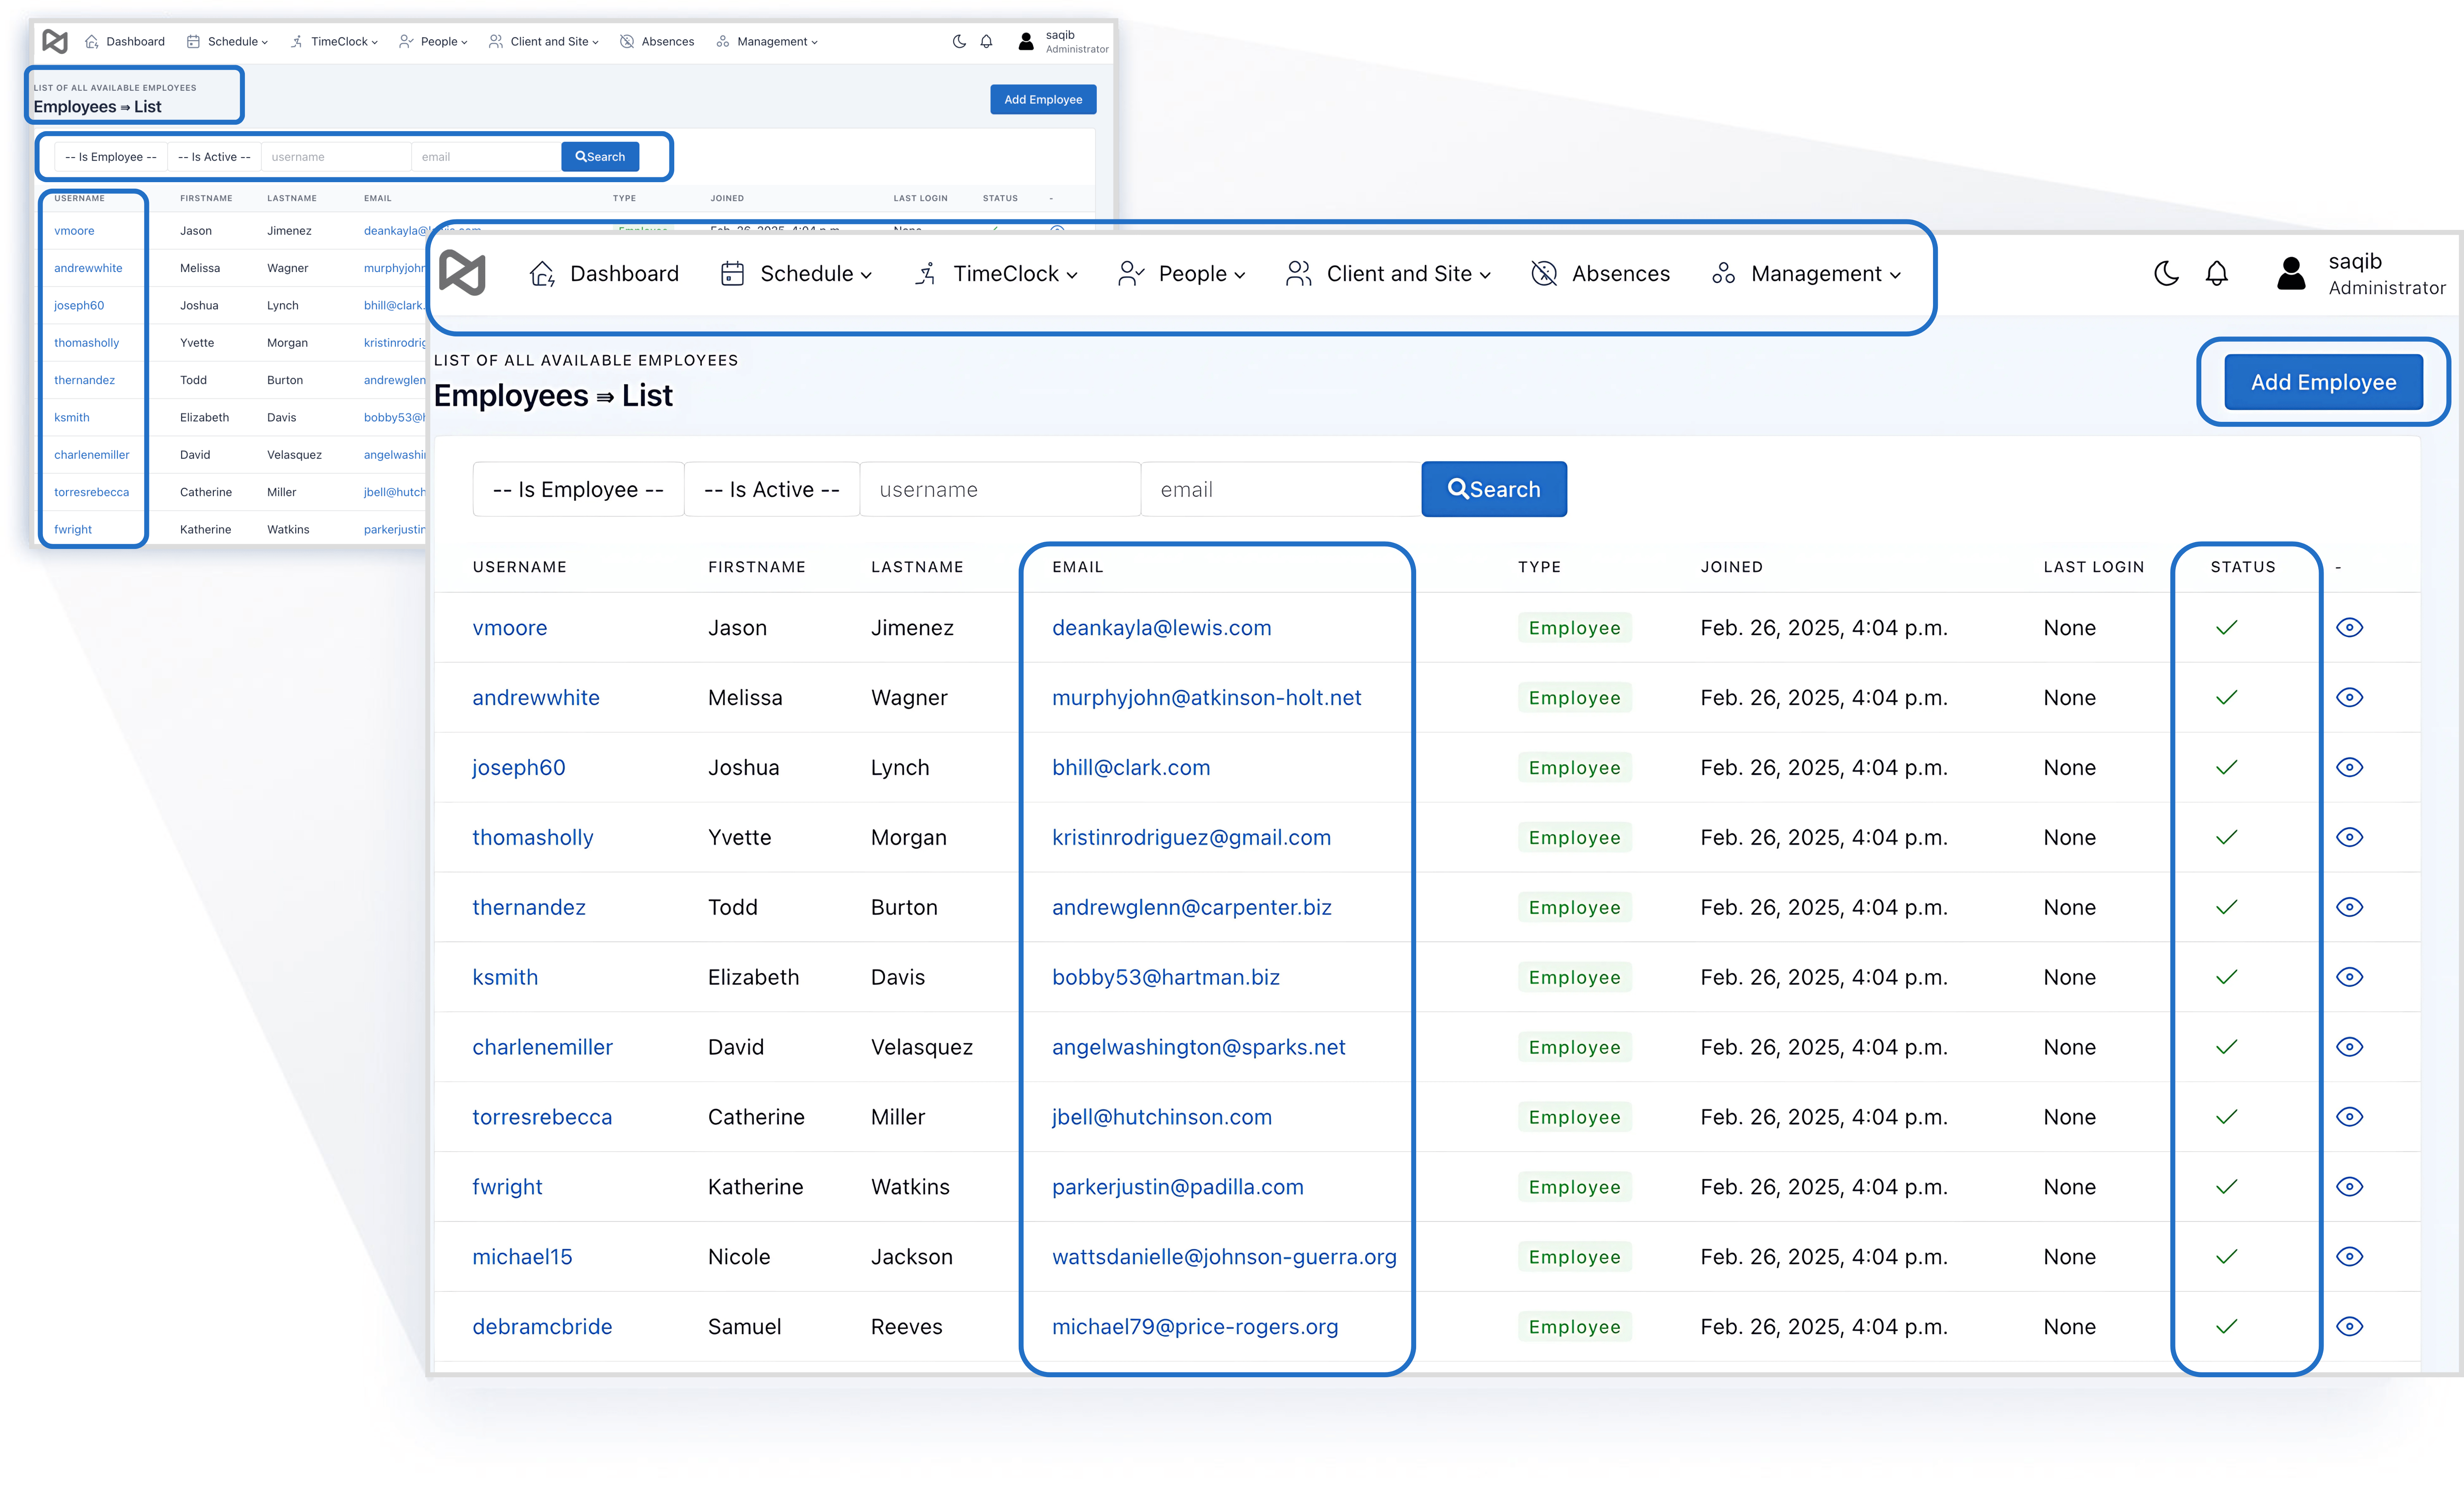The height and width of the screenshot is (1493, 2464).
Task: Open Management menu in the back window
Action: click(767, 41)
